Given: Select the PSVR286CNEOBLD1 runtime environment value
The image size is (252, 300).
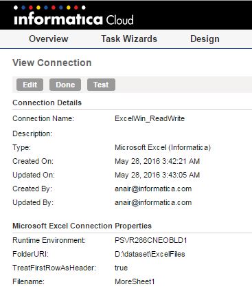Looking at the screenshot, I should coord(151,240).
